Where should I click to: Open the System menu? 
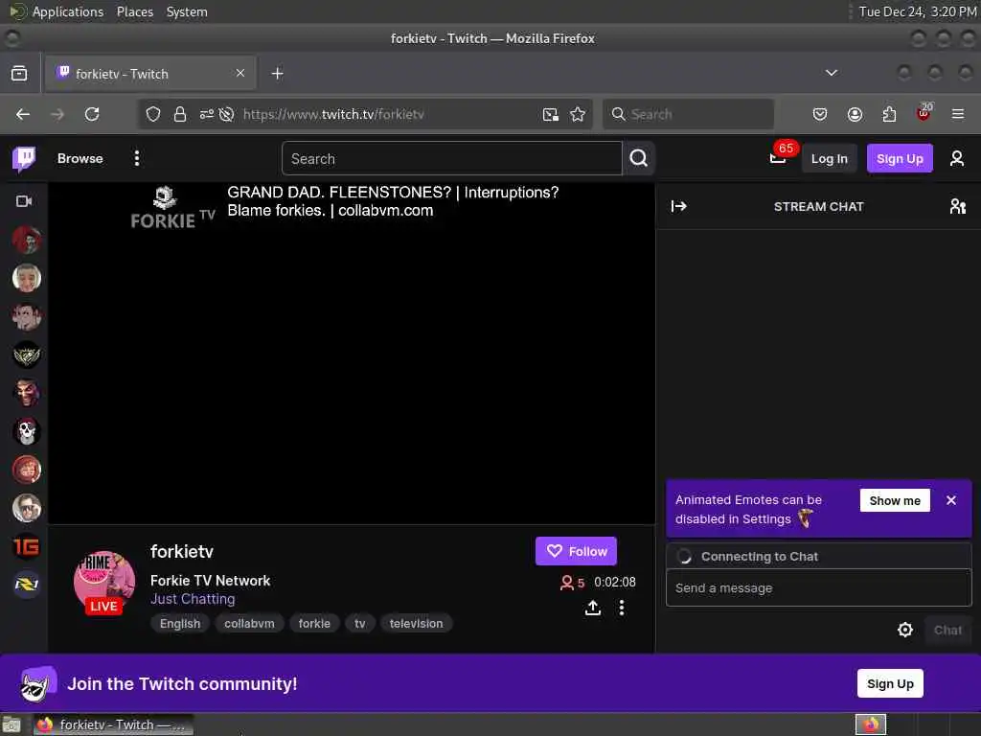pos(187,11)
